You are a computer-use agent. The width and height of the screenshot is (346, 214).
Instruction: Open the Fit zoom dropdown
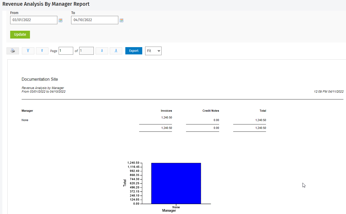[x=153, y=51]
